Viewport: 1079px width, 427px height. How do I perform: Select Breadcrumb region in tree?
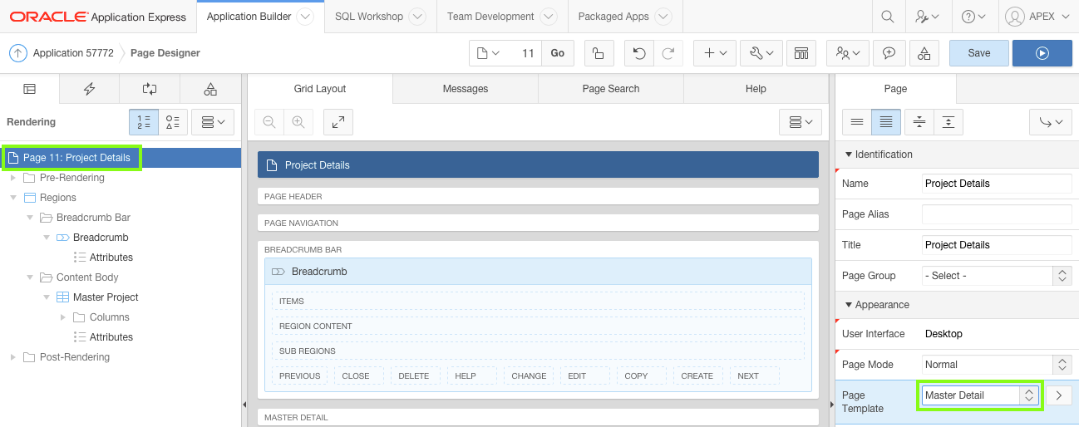click(x=101, y=238)
